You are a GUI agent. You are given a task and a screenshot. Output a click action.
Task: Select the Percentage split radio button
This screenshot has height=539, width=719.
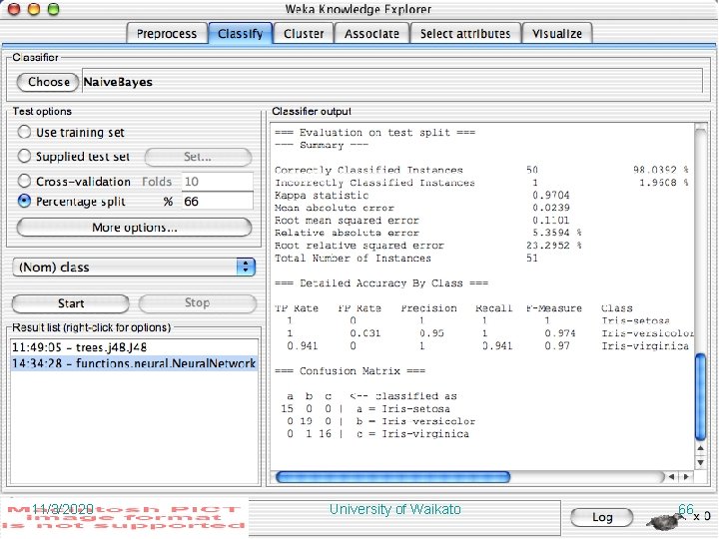[x=24, y=202]
